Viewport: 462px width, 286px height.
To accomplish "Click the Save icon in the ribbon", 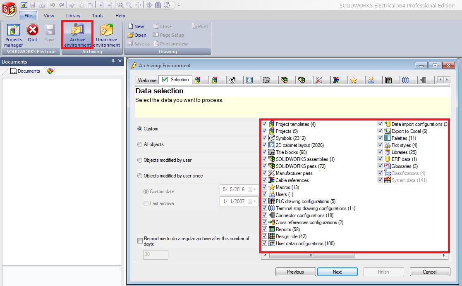I will 50,33.
